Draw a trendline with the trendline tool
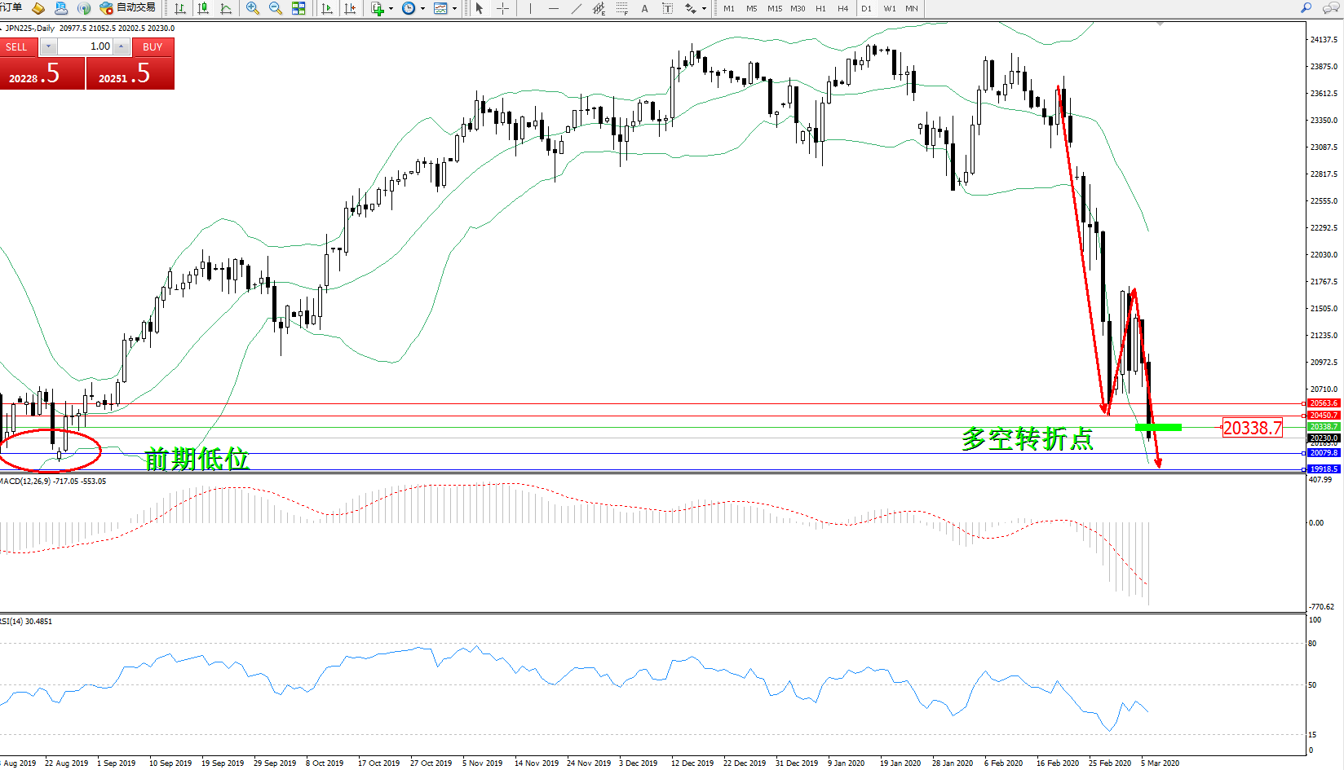Image resolution: width=1344 pixels, height=770 pixels. [577, 8]
